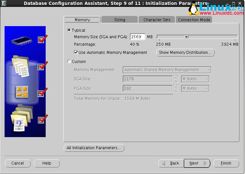Screen dimensions: 245x174
Task: Click the Show Memory Distribution button
Action: [x=185, y=53]
